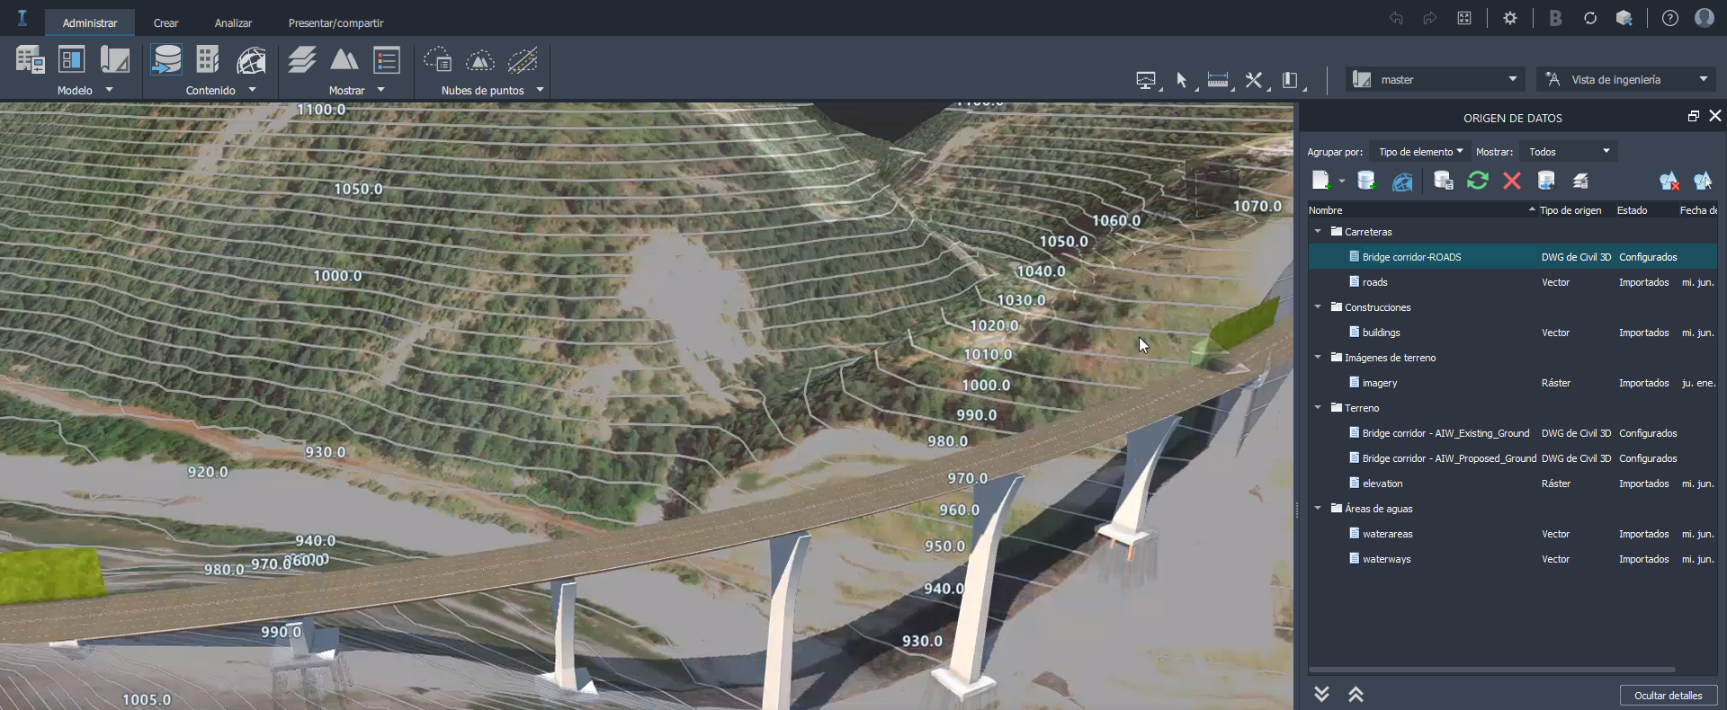Select the pointer selection tool

click(1182, 80)
